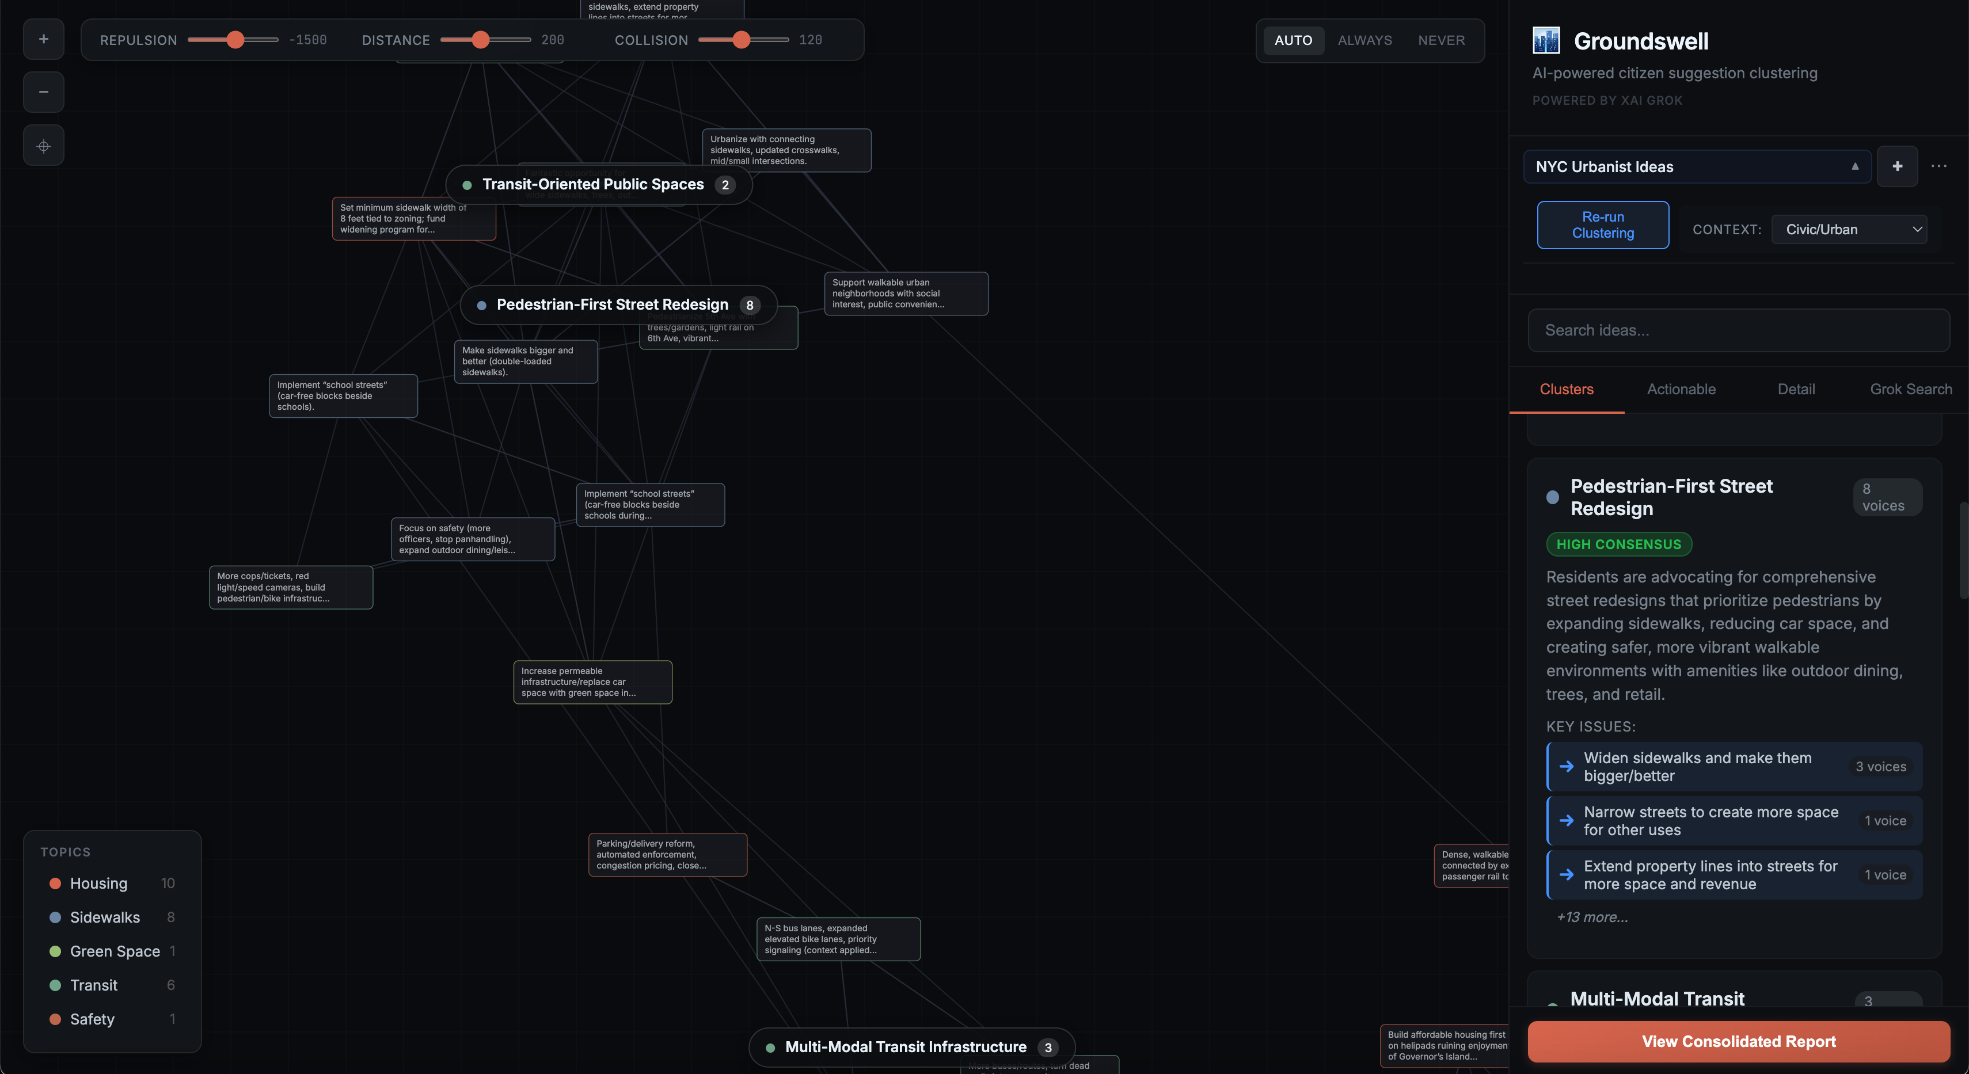Set label mode to NEVER

pyautogui.click(x=1441, y=40)
